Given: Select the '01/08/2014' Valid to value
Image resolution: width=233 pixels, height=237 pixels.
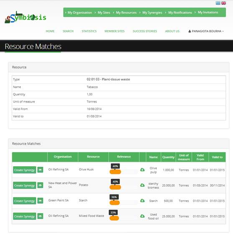Looking at the screenshot, I should 94,116.
